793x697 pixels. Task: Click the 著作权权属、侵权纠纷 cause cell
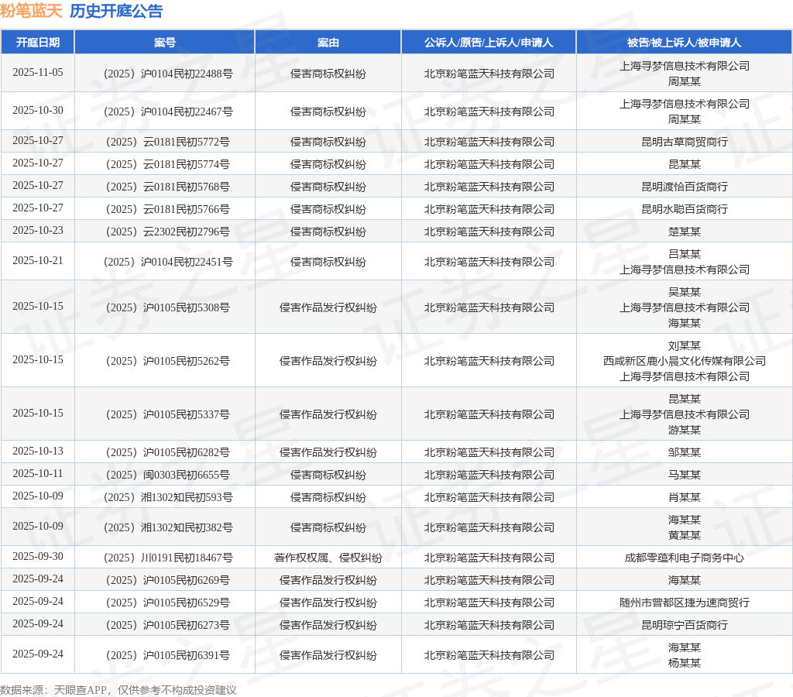click(x=328, y=558)
